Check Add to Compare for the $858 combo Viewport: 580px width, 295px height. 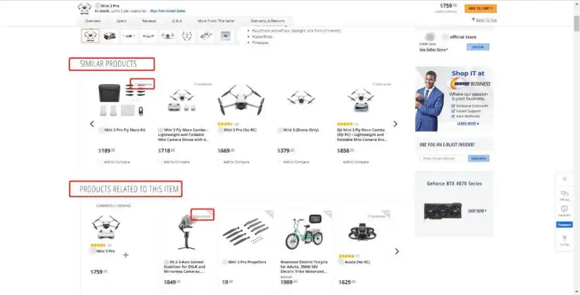(x=339, y=162)
